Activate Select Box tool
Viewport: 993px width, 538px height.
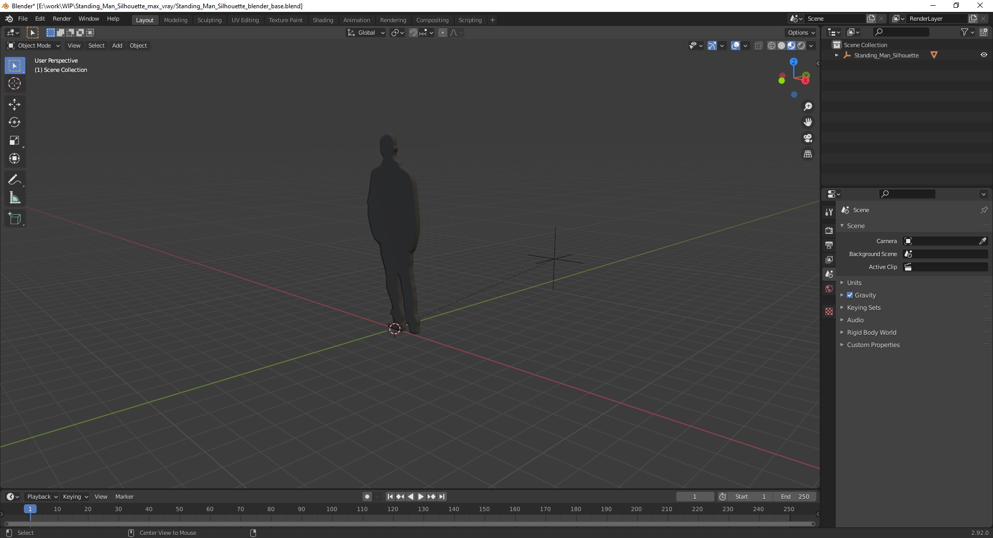[14, 66]
